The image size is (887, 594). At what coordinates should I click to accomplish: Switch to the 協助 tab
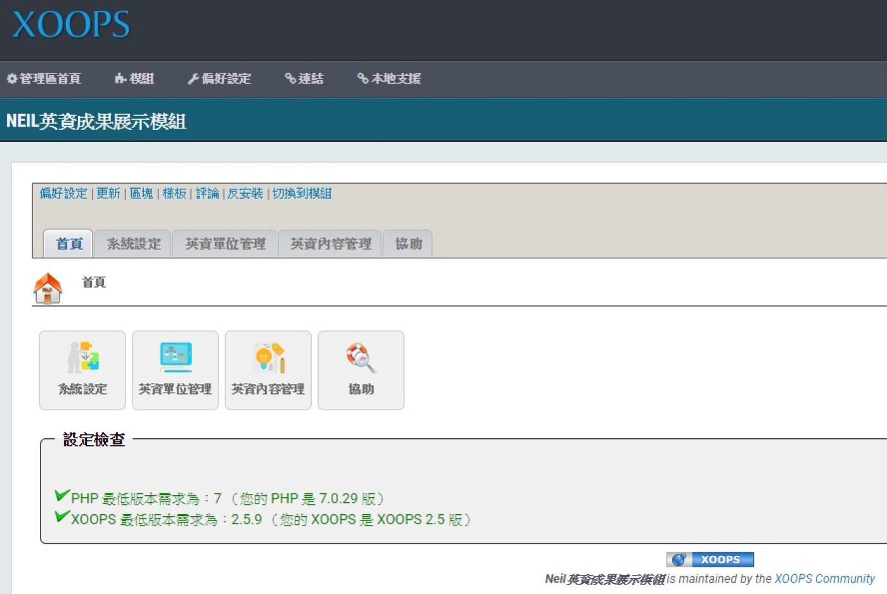(x=408, y=244)
